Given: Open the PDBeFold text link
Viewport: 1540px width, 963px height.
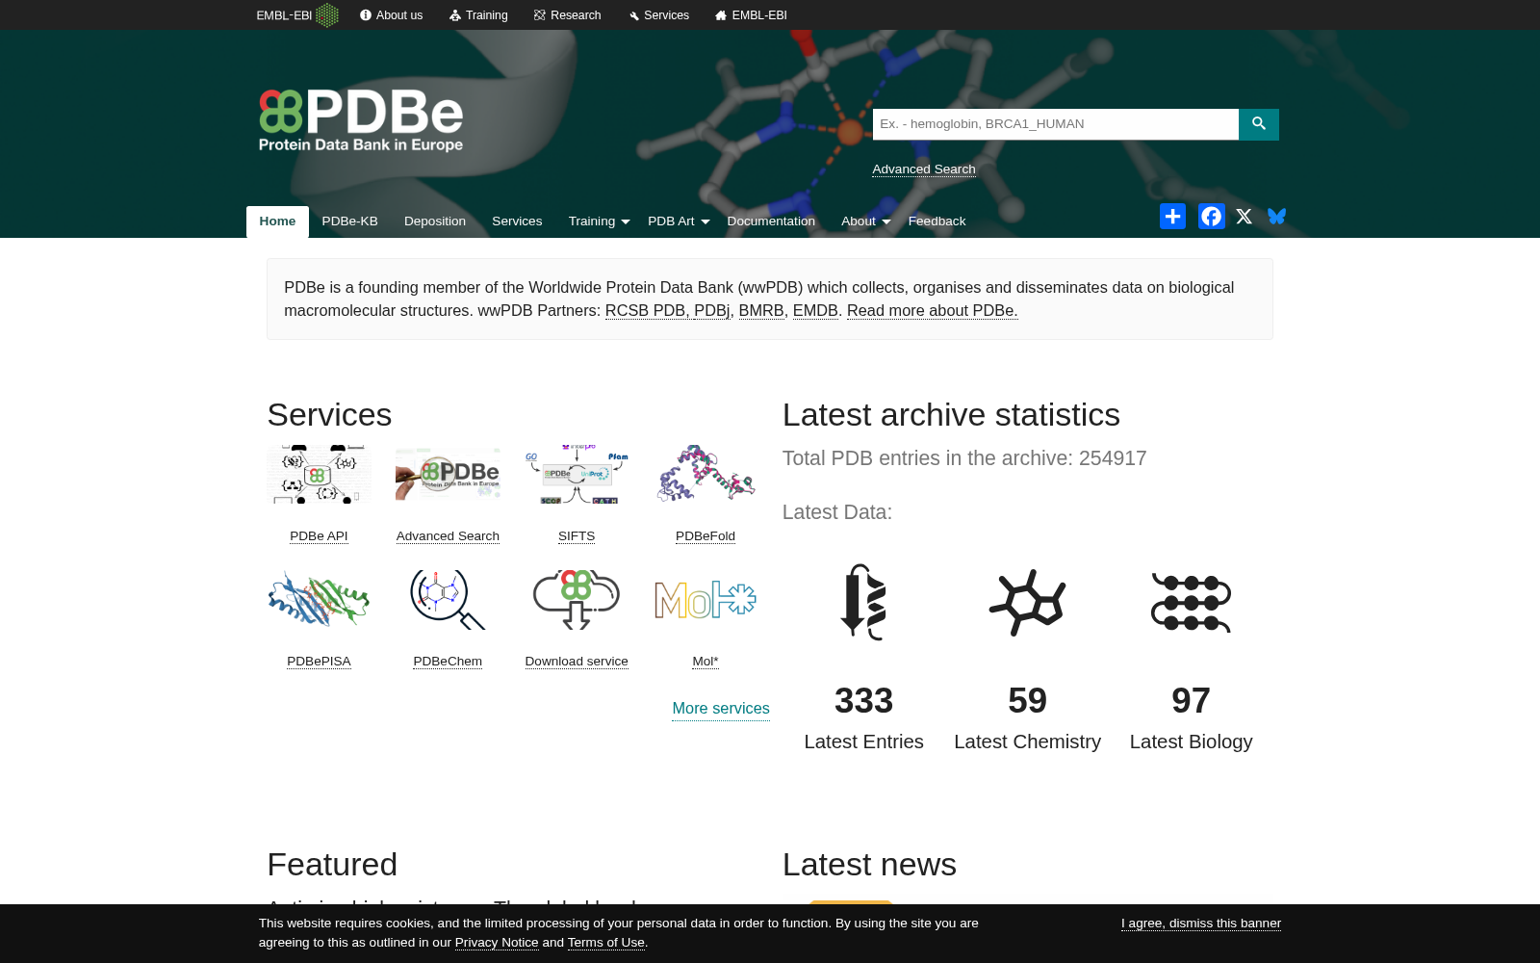Looking at the screenshot, I should click(x=706, y=536).
